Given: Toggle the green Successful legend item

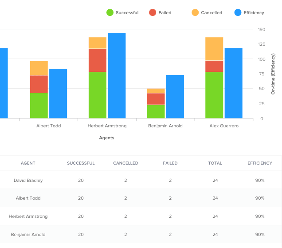Looking at the screenshot, I should click(122, 13).
